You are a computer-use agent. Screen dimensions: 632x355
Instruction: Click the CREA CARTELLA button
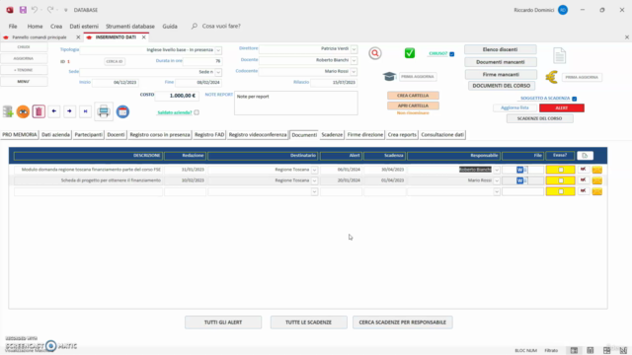413,96
